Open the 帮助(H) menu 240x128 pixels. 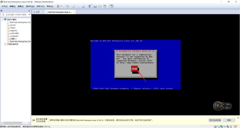pos(50,6)
